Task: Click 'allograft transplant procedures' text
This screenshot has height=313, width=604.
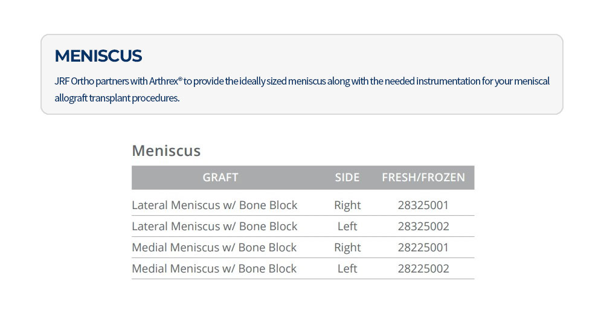Action: coord(117,98)
